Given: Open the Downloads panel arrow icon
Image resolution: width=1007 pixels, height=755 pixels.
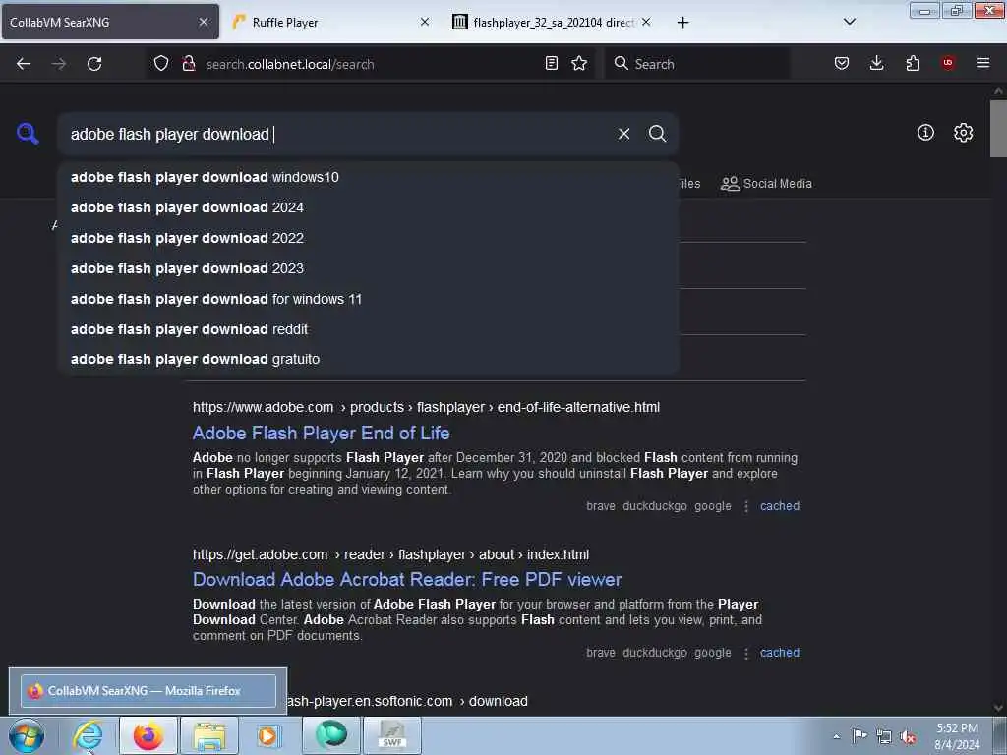Looking at the screenshot, I should pos(876,63).
